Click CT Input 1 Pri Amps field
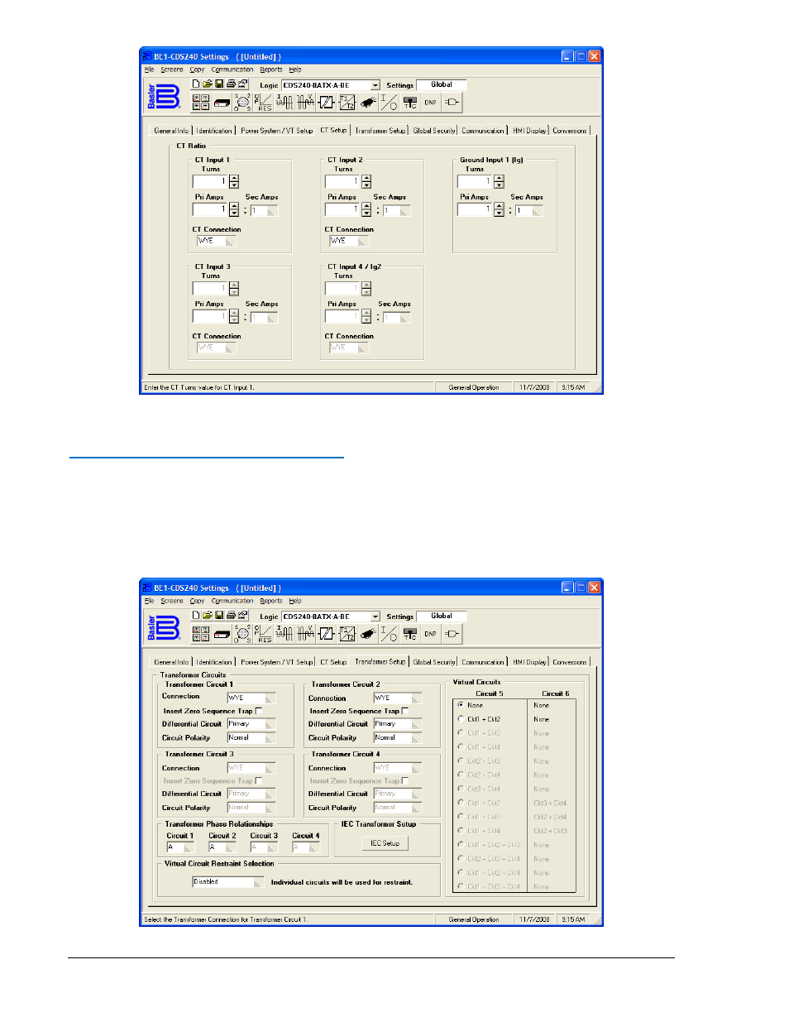789x1022 pixels. pos(210,210)
